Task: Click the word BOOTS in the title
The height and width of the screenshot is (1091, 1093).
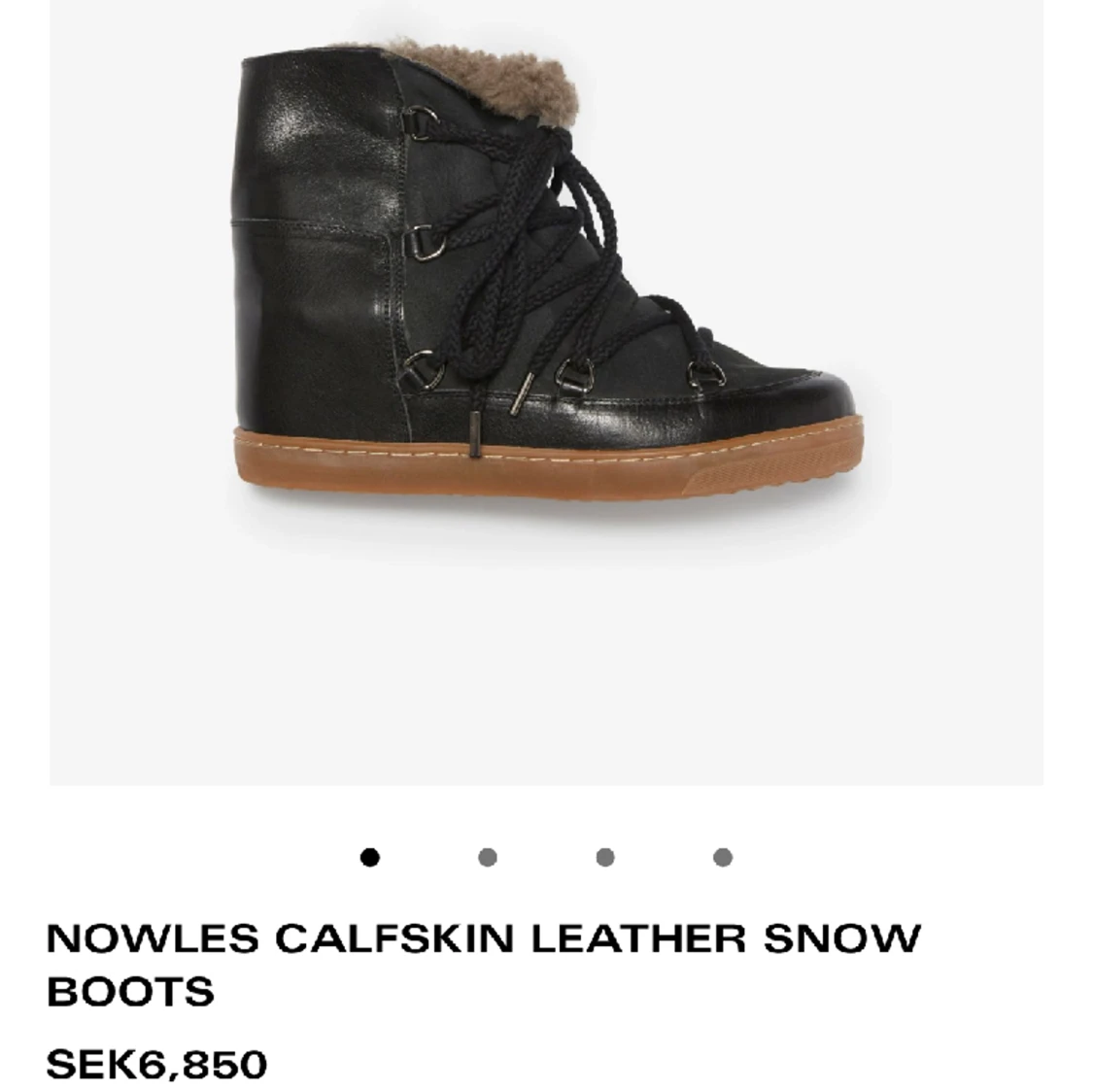Action: [130, 991]
